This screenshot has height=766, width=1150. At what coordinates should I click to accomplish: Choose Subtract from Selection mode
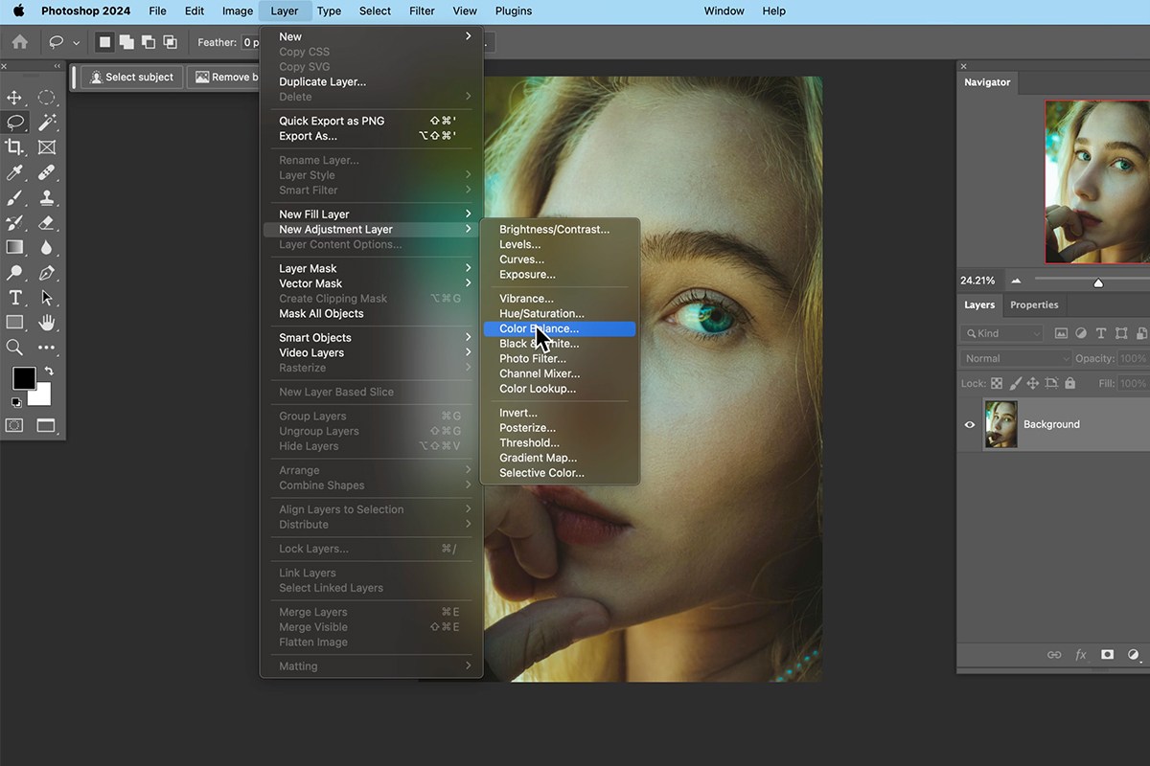coord(148,42)
